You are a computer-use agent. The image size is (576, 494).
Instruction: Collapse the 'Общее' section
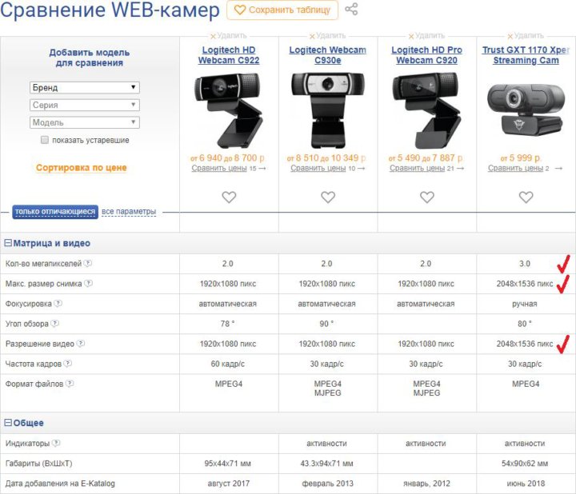8,423
